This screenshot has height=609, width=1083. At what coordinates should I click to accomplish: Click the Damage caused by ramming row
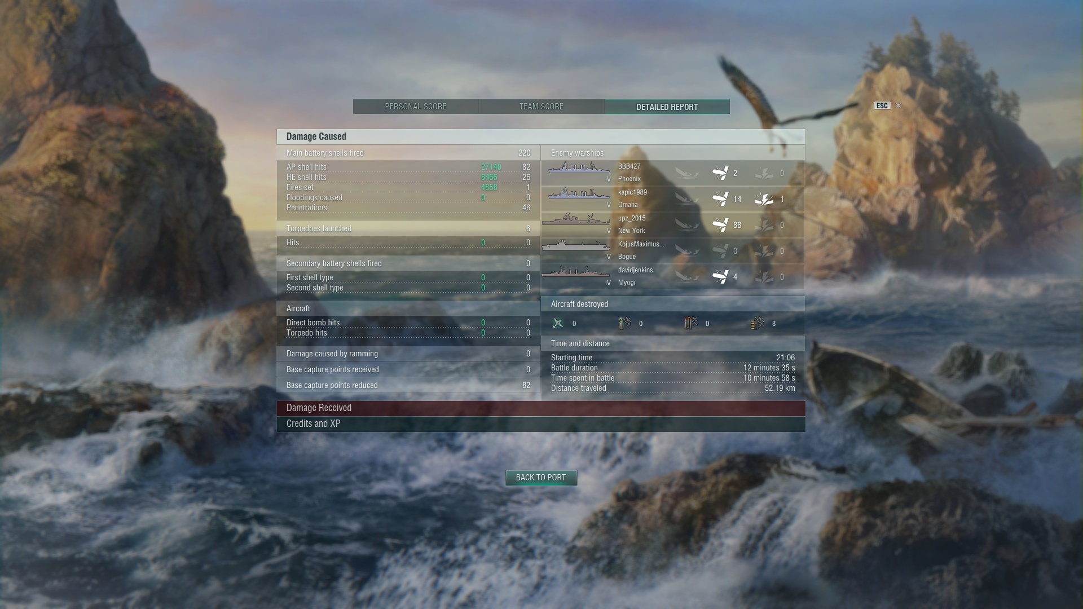[x=408, y=354]
